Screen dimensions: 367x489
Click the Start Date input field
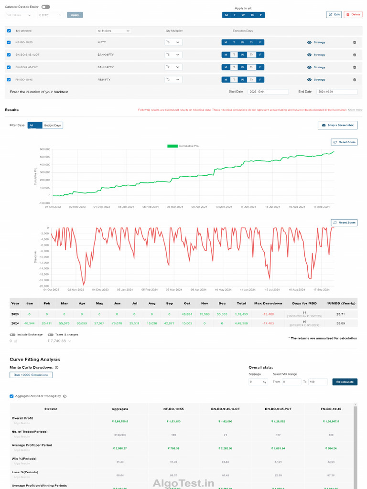(x=268, y=92)
